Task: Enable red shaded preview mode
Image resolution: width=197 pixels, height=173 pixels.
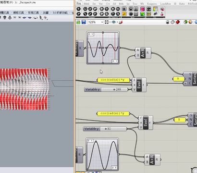Action: [x=178, y=22]
